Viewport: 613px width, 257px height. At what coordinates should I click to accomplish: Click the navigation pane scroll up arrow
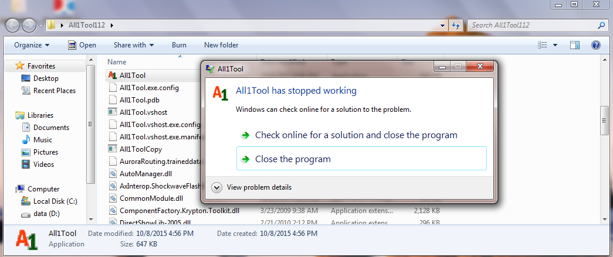(91, 60)
